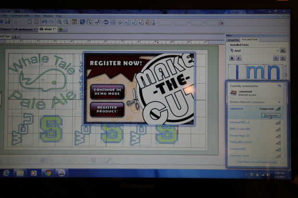Open the panel tab left of Text and Fonts
Image resolution: width=298 pixels, height=198 pixels.
point(233,40)
